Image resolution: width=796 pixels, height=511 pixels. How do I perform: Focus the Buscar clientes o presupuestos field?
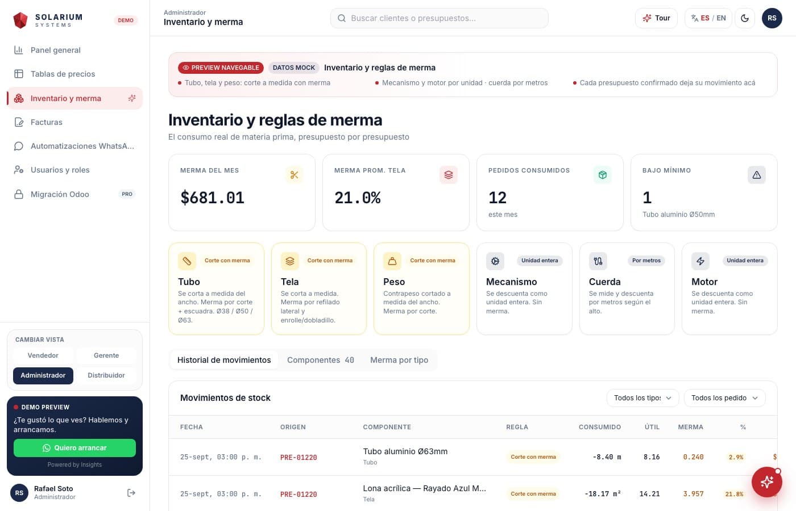(x=440, y=18)
